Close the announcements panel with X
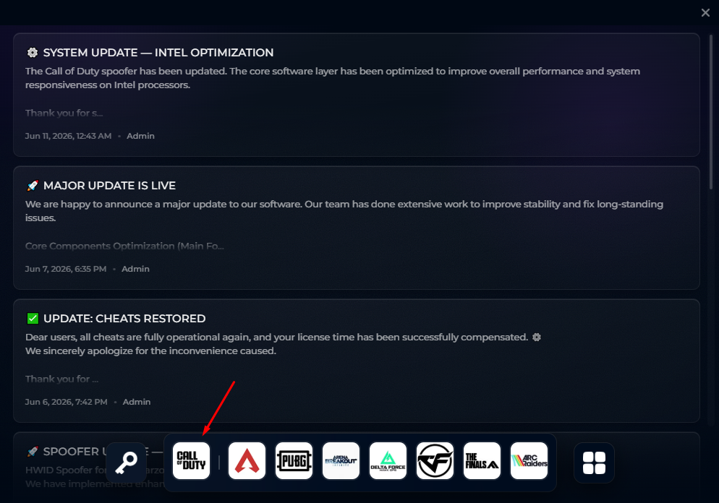The height and width of the screenshot is (503, 719). click(x=705, y=13)
